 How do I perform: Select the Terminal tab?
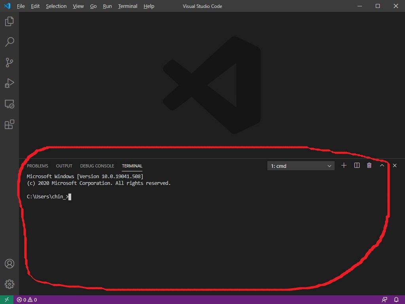click(132, 166)
